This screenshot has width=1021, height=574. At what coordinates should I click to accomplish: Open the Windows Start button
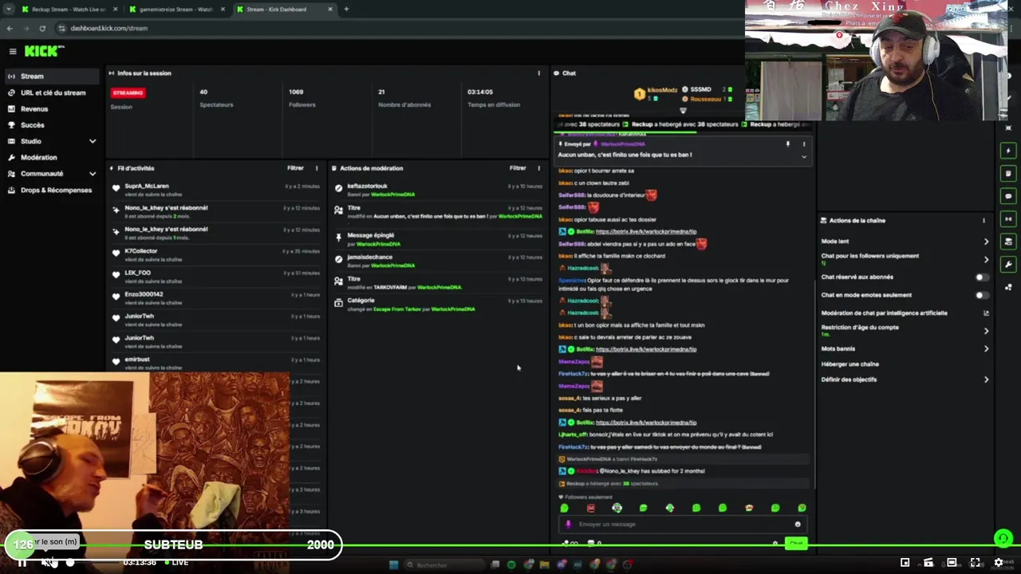[393, 564]
